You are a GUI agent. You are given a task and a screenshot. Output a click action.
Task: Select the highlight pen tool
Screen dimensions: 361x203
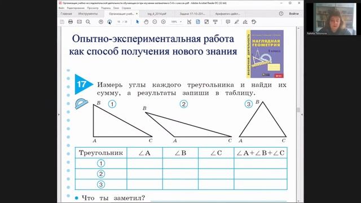click(236, 22)
